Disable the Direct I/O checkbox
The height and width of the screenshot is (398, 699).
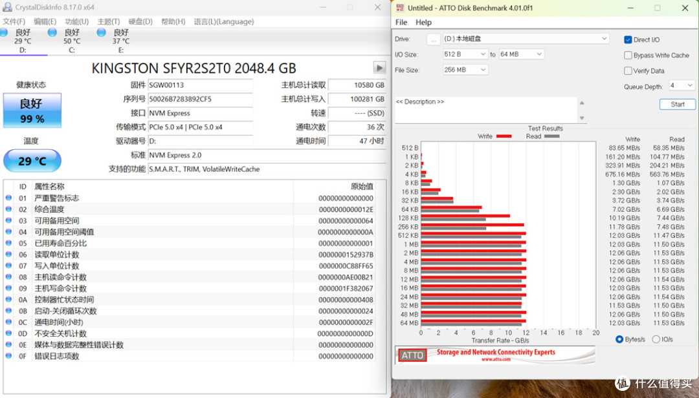click(628, 39)
